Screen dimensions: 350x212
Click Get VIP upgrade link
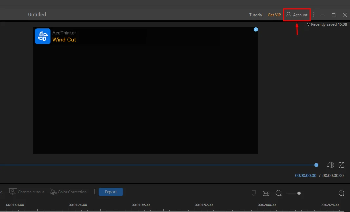(x=274, y=15)
